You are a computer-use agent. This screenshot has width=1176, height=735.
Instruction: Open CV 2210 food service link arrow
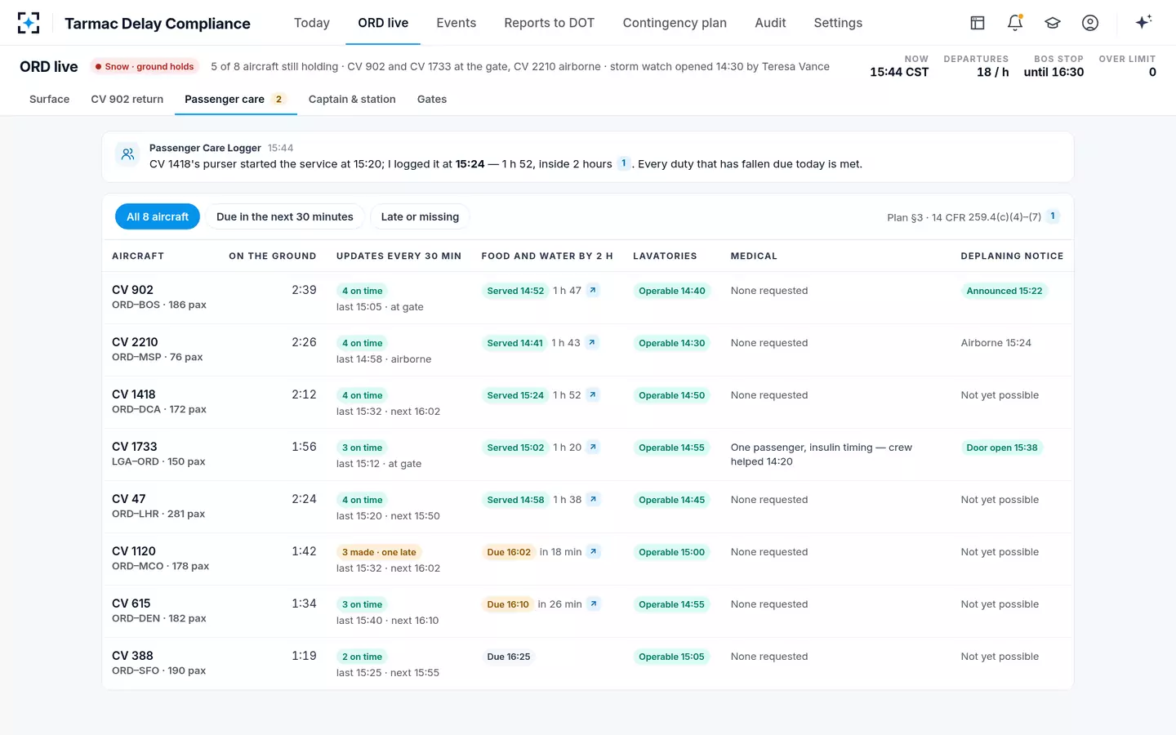coord(592,342)
